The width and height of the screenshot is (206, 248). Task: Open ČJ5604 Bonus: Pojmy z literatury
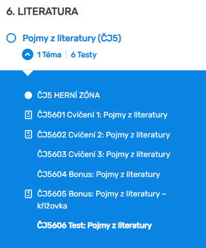point(98,174)
